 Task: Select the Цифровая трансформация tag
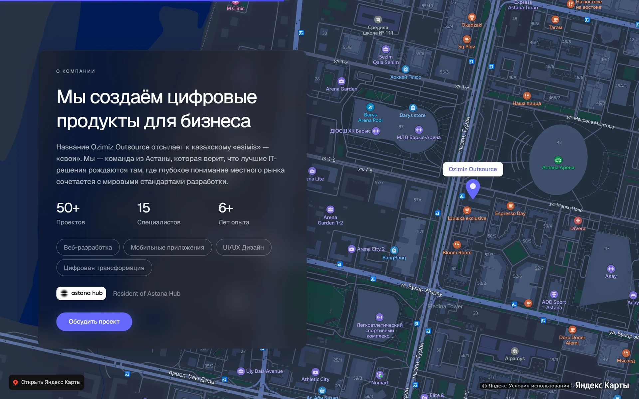tap(104, 268)
